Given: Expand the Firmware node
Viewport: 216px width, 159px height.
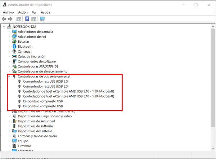Looking at the screenshot, I should 9,146.
